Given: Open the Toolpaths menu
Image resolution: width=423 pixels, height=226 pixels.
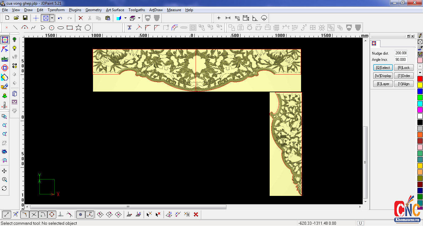Looking at the screenshot, I should click(137, 10).
